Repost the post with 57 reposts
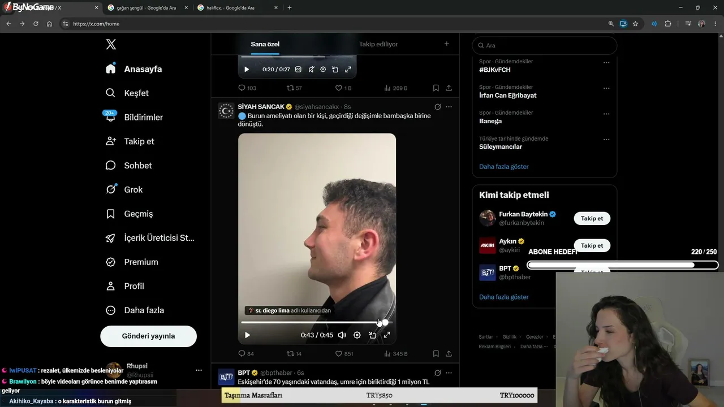Viewport: 724px width, 407px height. click(x=294, y=88)
